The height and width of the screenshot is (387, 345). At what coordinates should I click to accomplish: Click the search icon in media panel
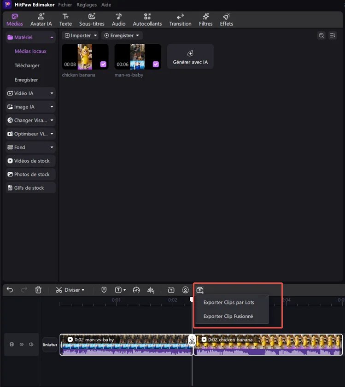321,35
